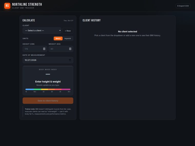
Task: Click the weight field stepper icon
Action: 70,49
